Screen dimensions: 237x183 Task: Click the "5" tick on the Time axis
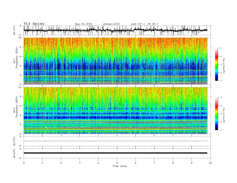[117, 163]
